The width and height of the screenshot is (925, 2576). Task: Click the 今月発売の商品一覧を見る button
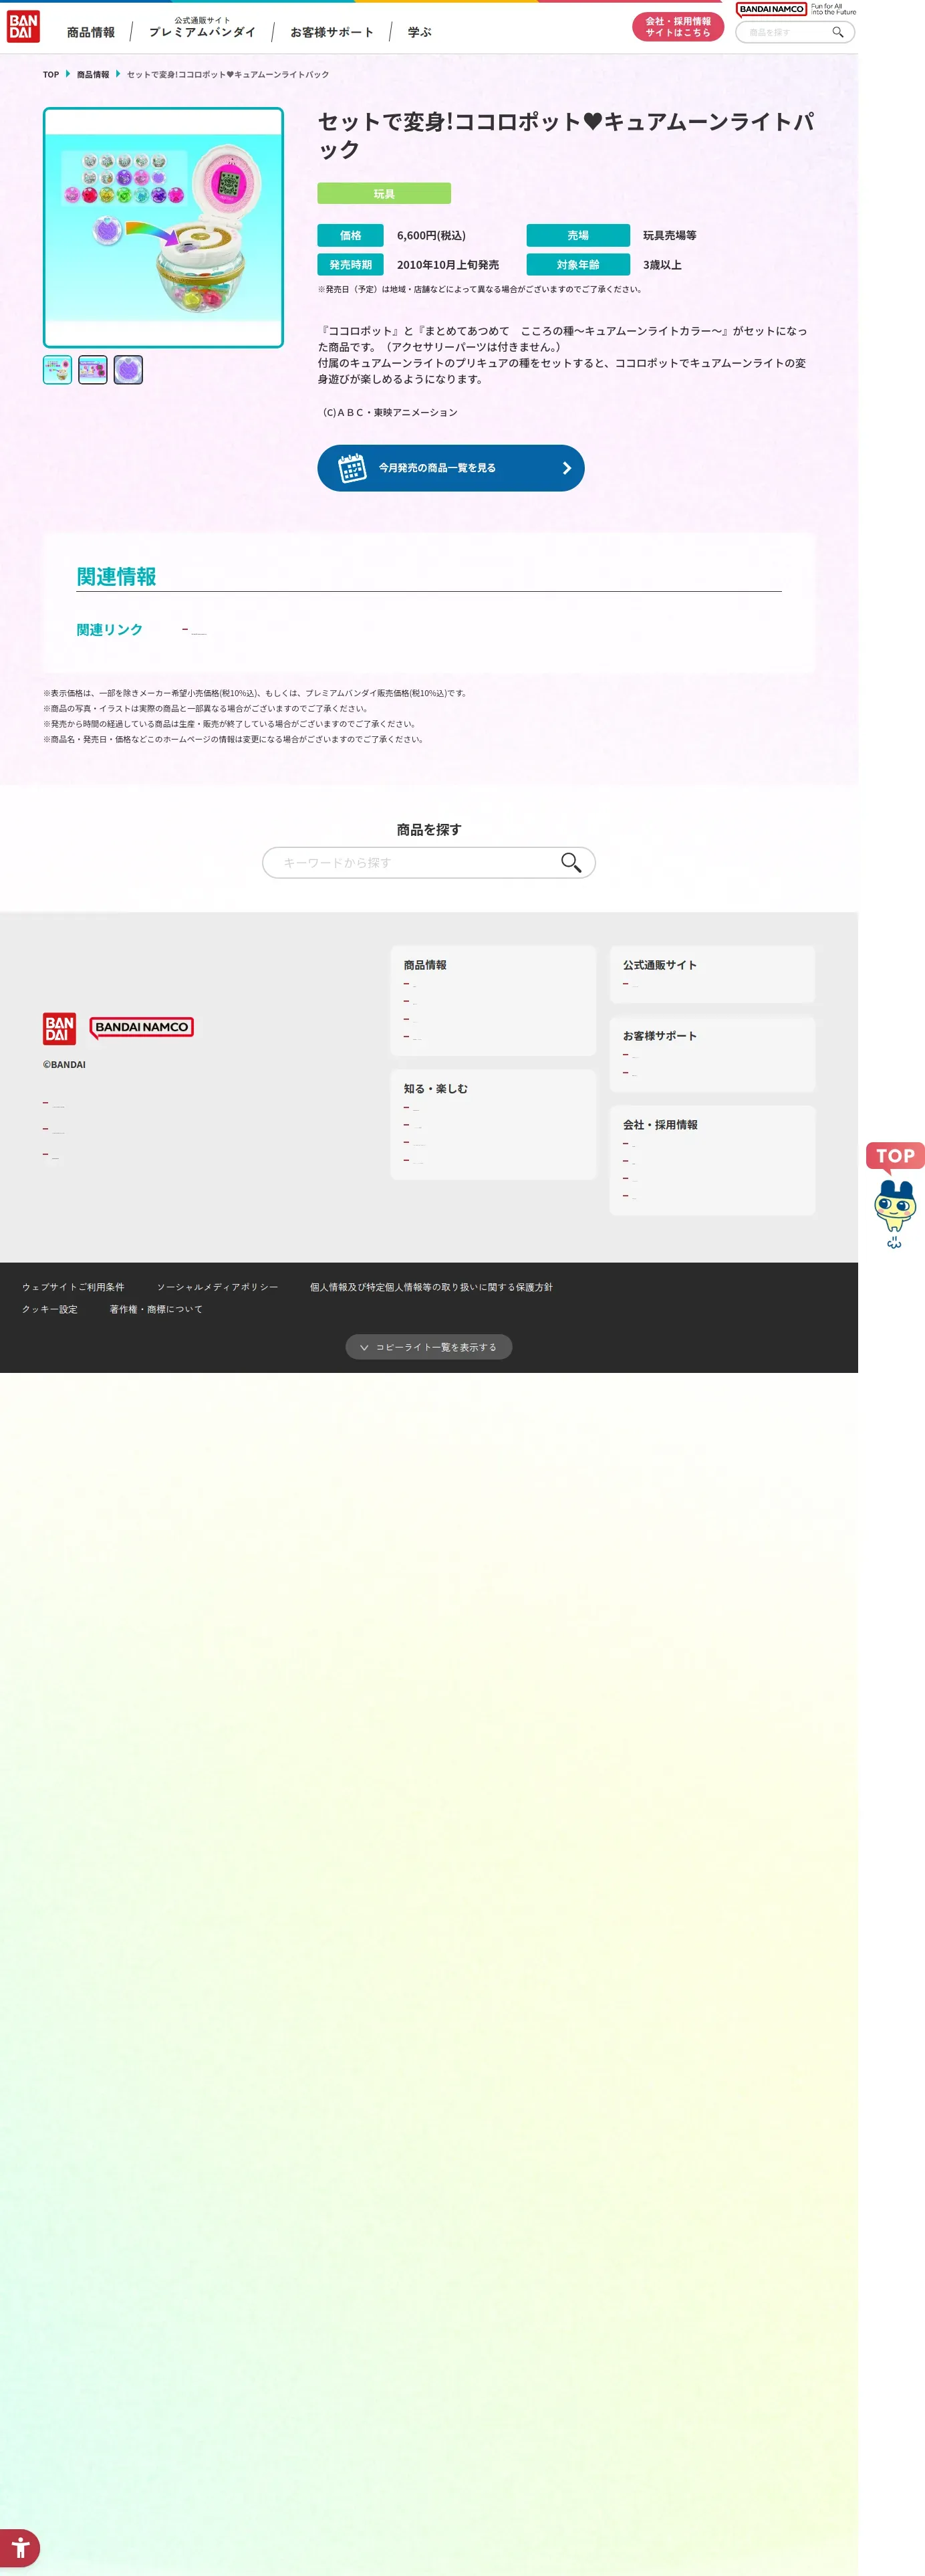coord(450,468)
